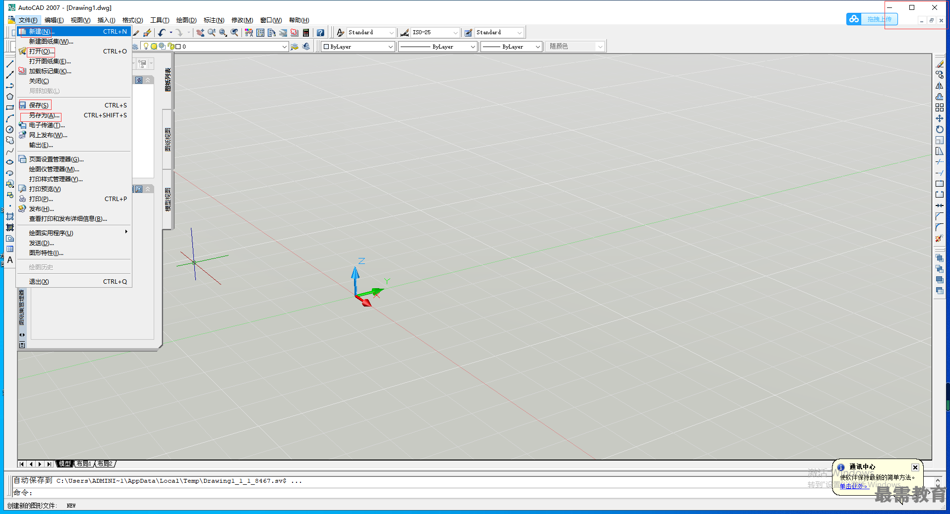Toggle layer 0 lock padlock icon

point(170,47)
